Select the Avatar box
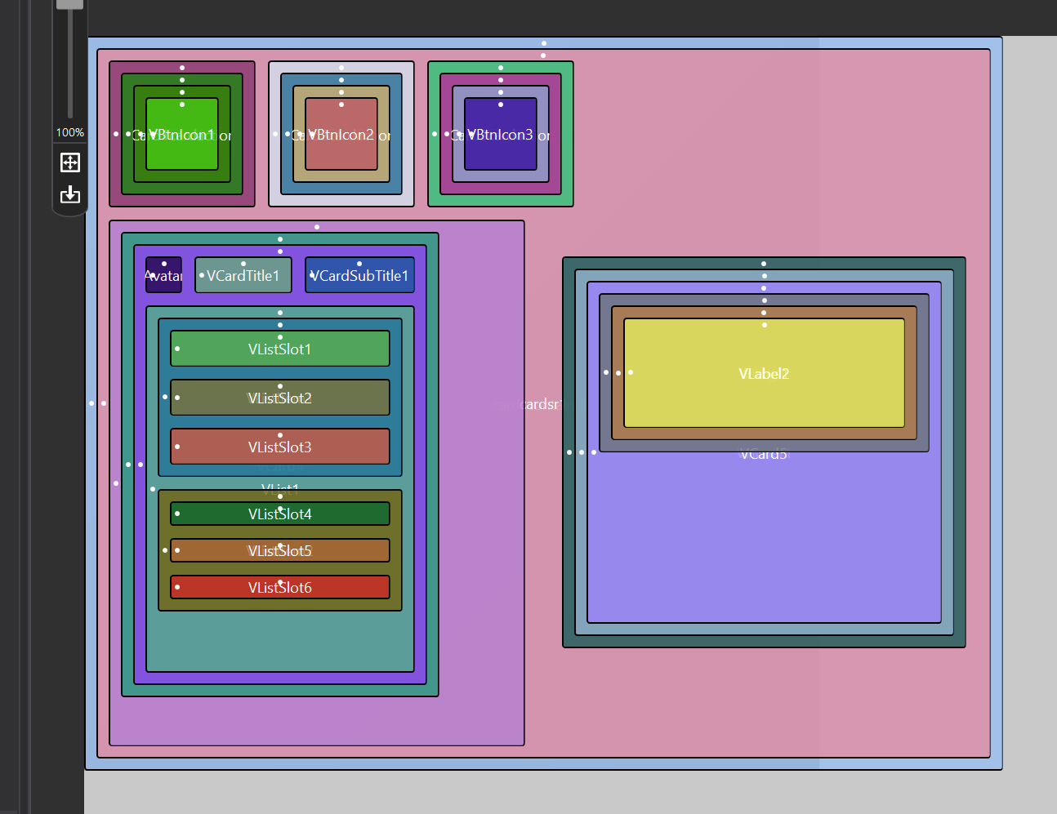This screenshot has width=1057, height=814. point(164,275)
